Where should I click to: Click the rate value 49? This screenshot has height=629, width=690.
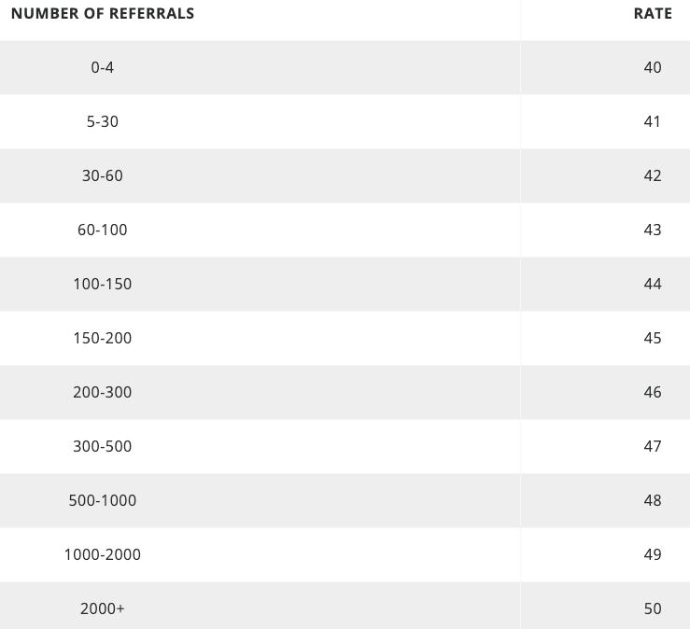[653, 554]
